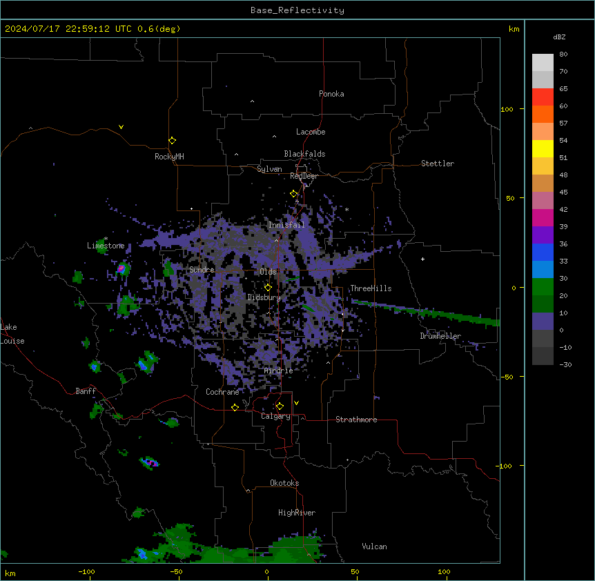
Task: Click the yellow diamond marker above RockyMH
Action: click(x=172, y=141)
